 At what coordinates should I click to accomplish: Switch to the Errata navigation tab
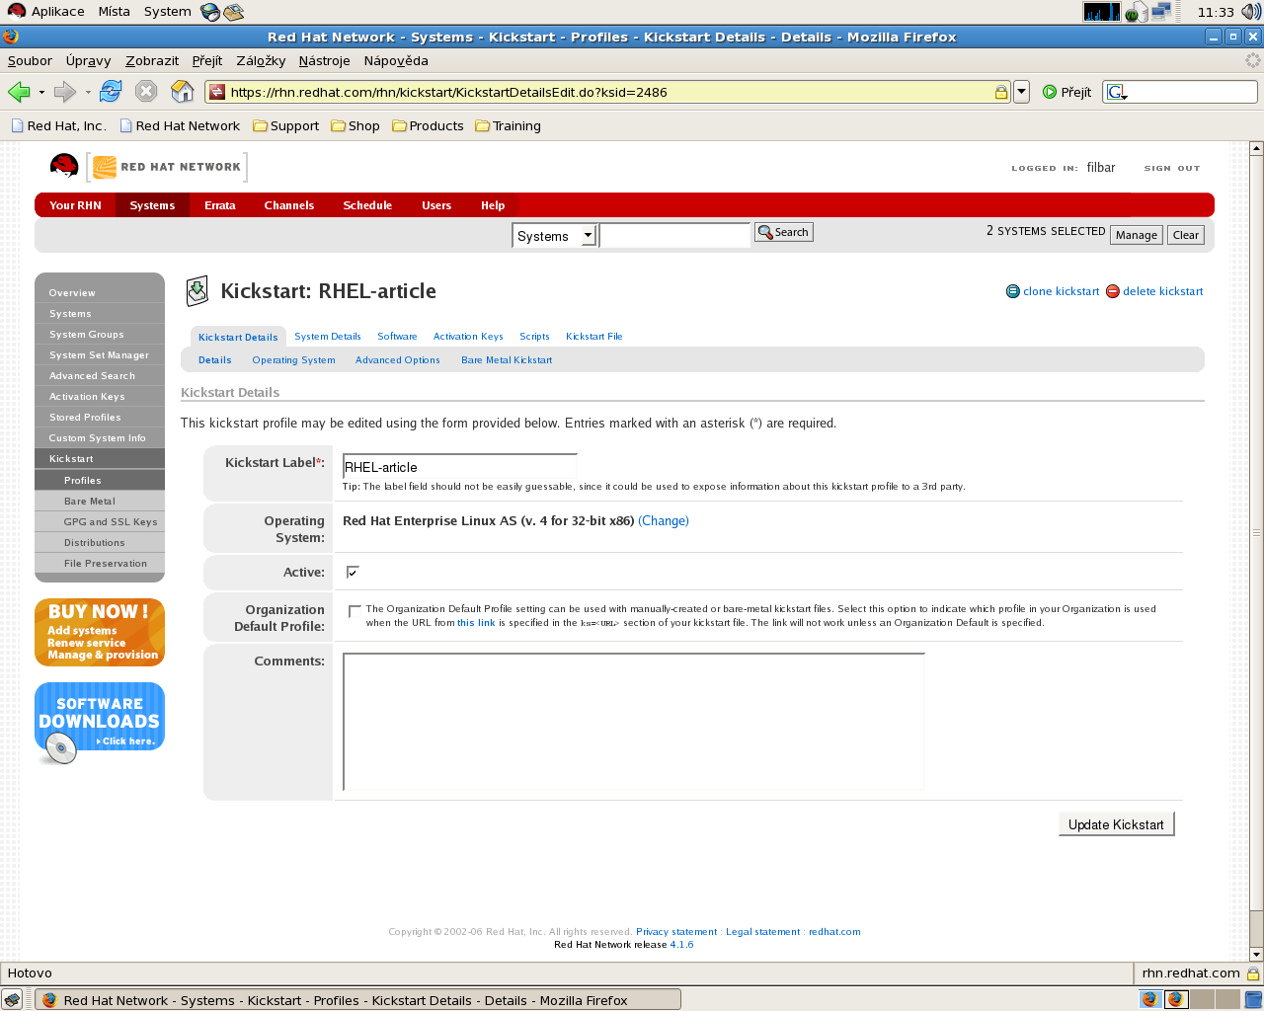(x=220, y=205)
